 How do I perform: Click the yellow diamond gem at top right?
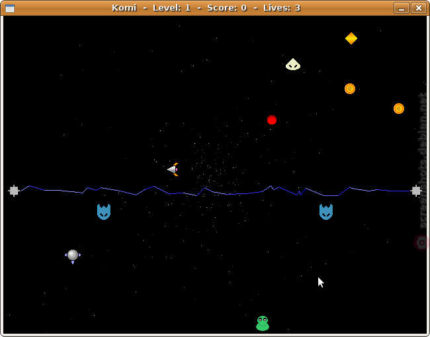click(351, 38)
